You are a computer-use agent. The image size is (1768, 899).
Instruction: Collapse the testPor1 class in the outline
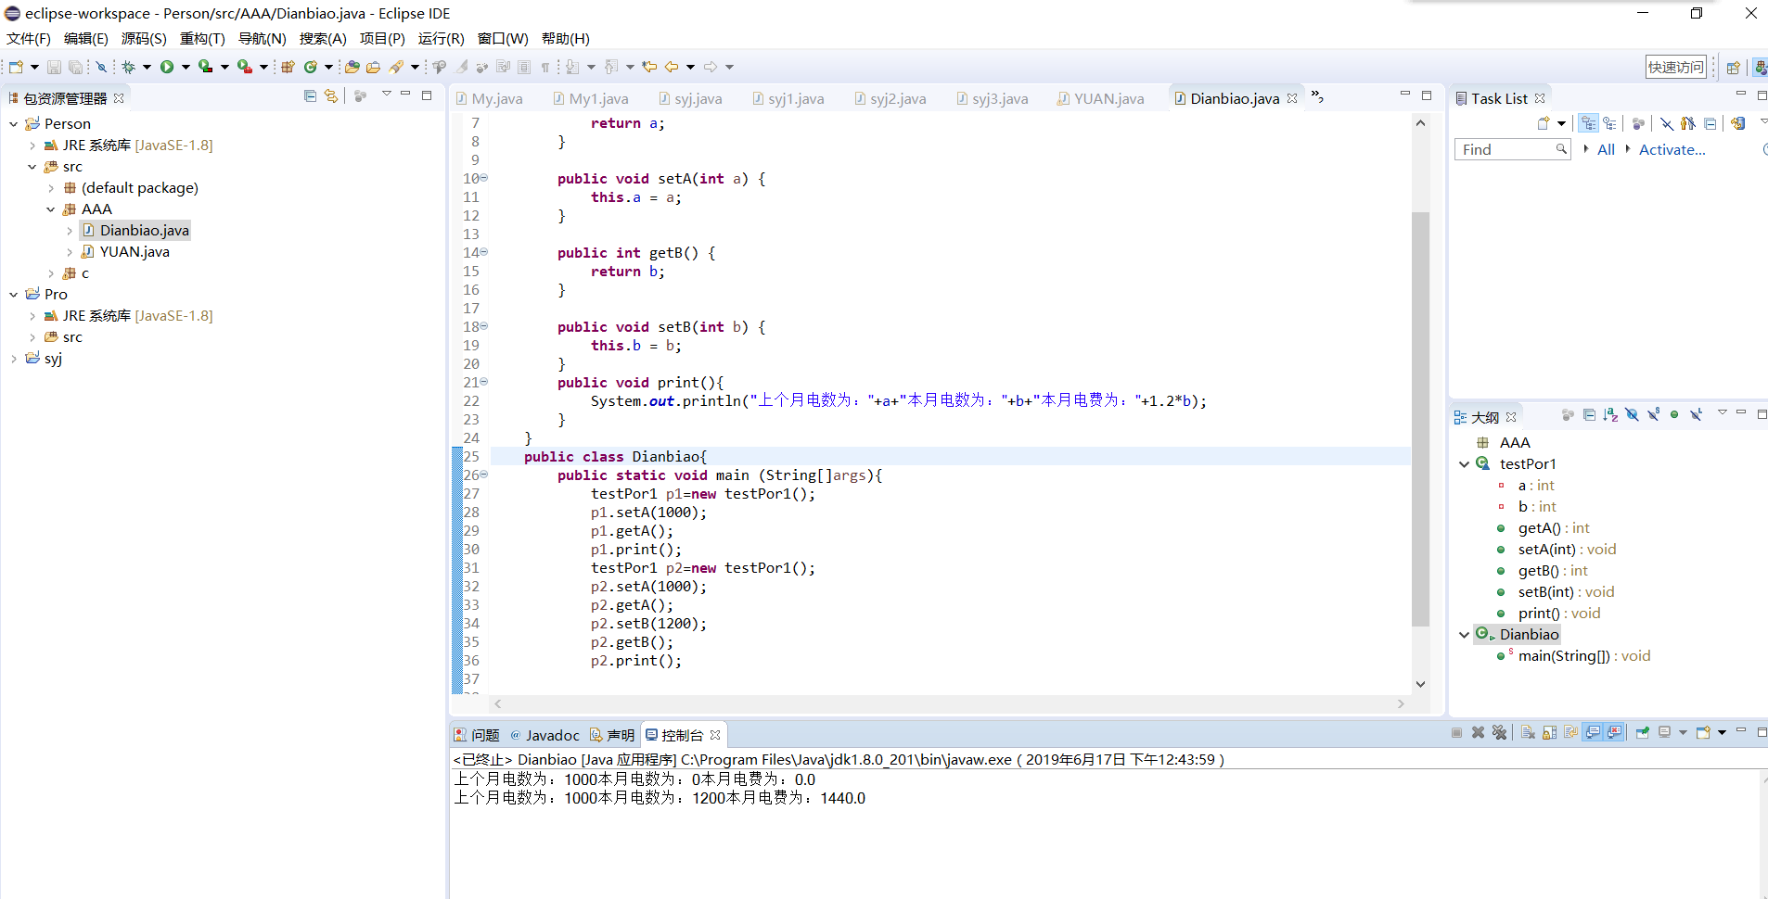click(1464, 464)
